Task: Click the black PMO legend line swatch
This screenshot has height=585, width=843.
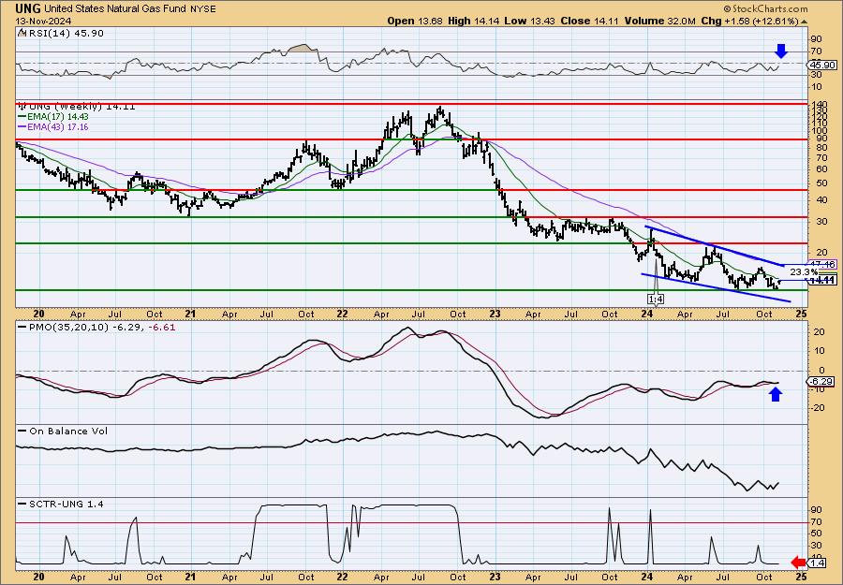Action: coord(22,328)
